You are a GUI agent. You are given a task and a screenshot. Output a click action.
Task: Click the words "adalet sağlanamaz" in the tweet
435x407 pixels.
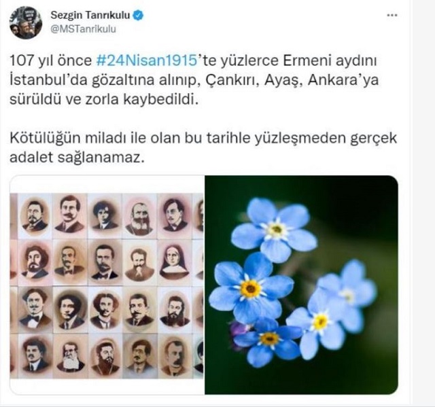tap(77, 157)
